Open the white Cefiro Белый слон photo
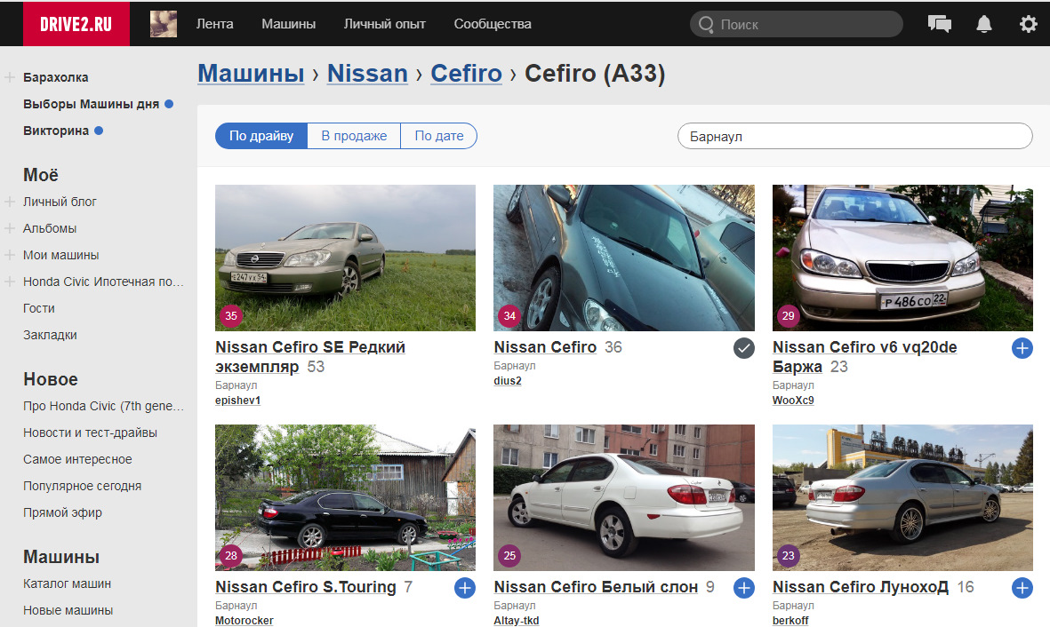This screenshot has height=627, width=1050. [x=624, y=497]
